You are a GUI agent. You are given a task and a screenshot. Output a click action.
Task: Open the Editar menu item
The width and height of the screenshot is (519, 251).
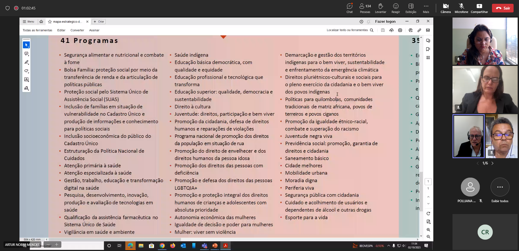tap(61, 30)
